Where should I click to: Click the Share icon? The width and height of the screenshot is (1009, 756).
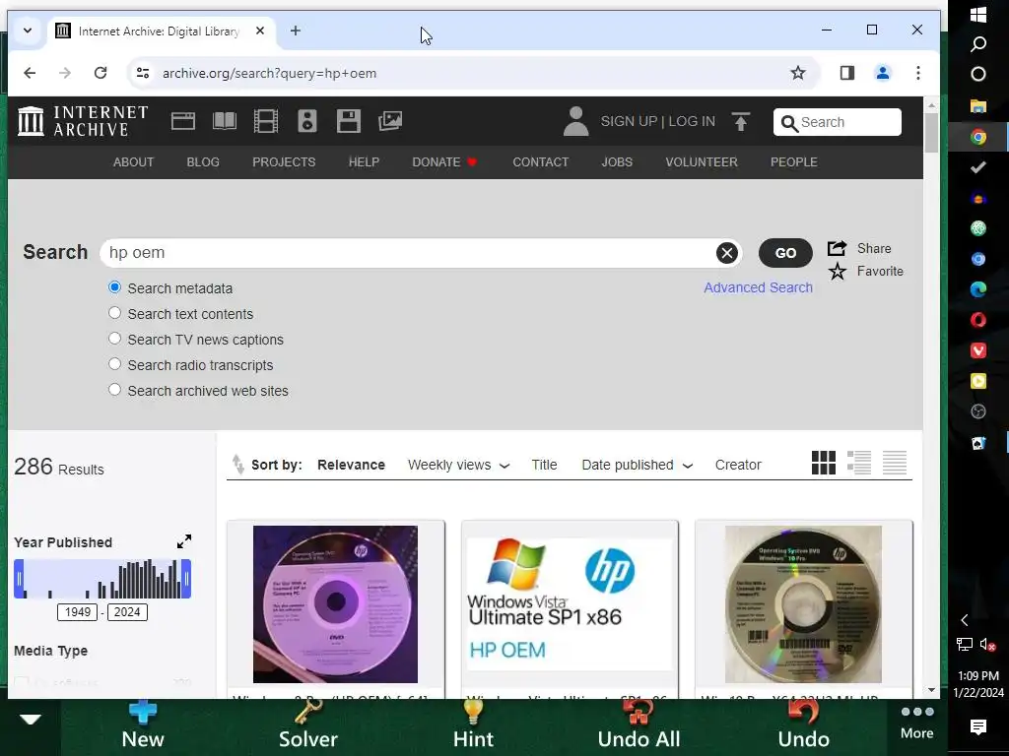click(837, 248)
